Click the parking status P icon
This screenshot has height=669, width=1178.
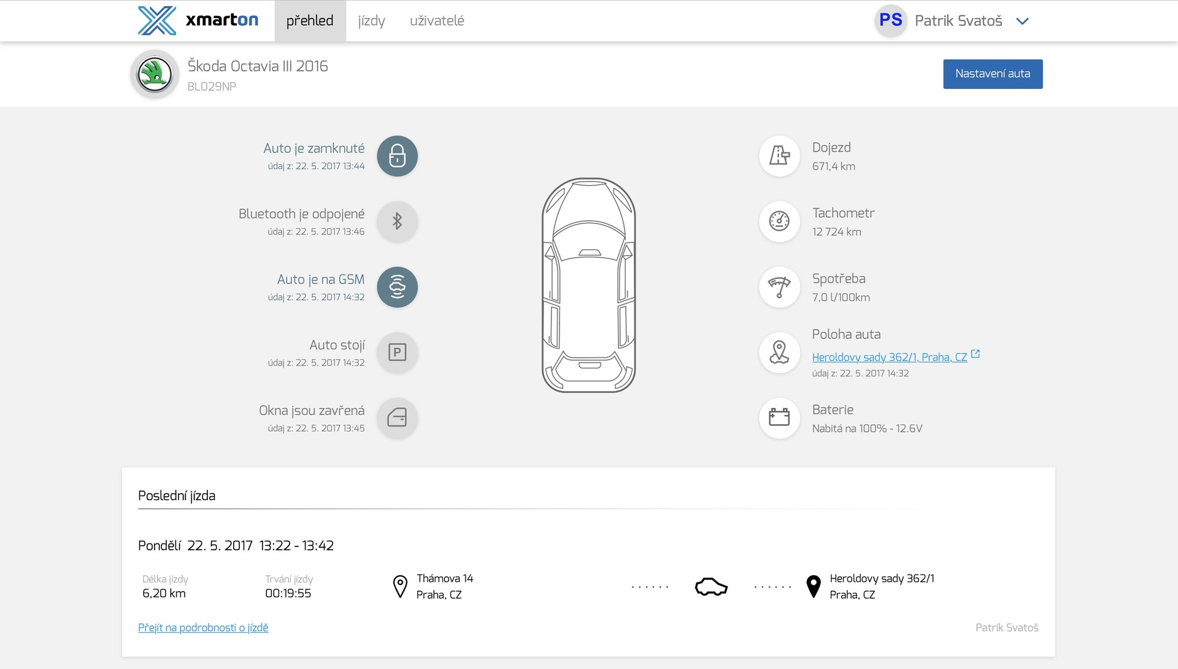(x=397, y=353)
